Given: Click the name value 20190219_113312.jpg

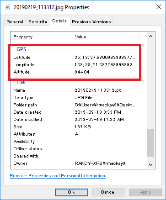Looking at the screenshot, I should click(x=98, y=90).
